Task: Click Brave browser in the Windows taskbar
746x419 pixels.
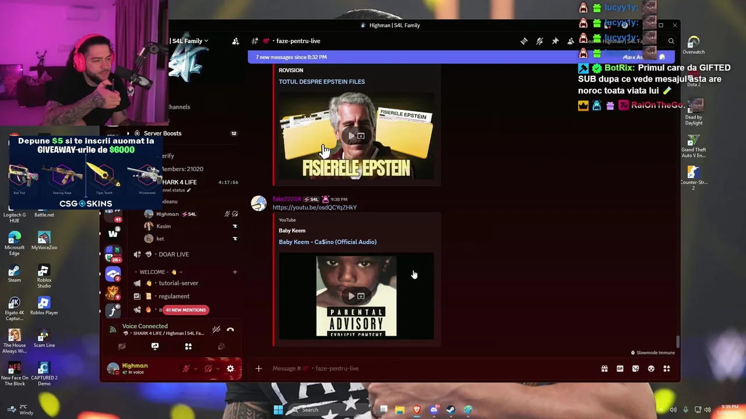Action: [x=417, y=410]
